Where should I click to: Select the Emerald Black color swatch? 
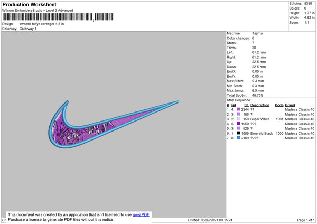(x=239, y=133)
